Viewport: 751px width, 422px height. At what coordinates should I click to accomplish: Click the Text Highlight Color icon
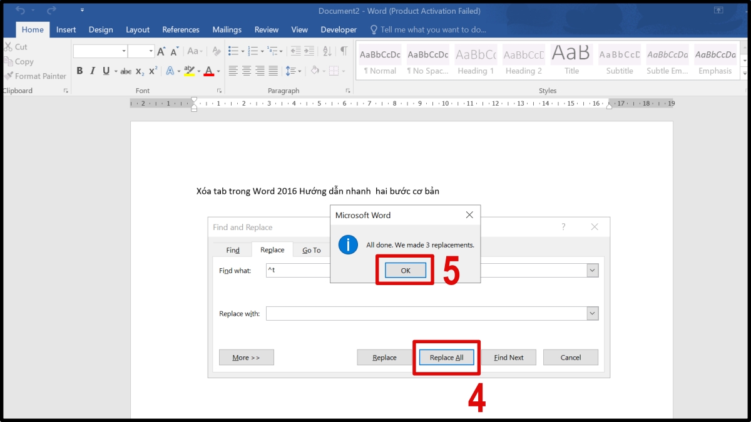pyautogui.click(x=190, y=71)
